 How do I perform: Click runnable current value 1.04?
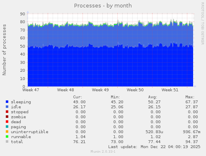coord(80,137)
